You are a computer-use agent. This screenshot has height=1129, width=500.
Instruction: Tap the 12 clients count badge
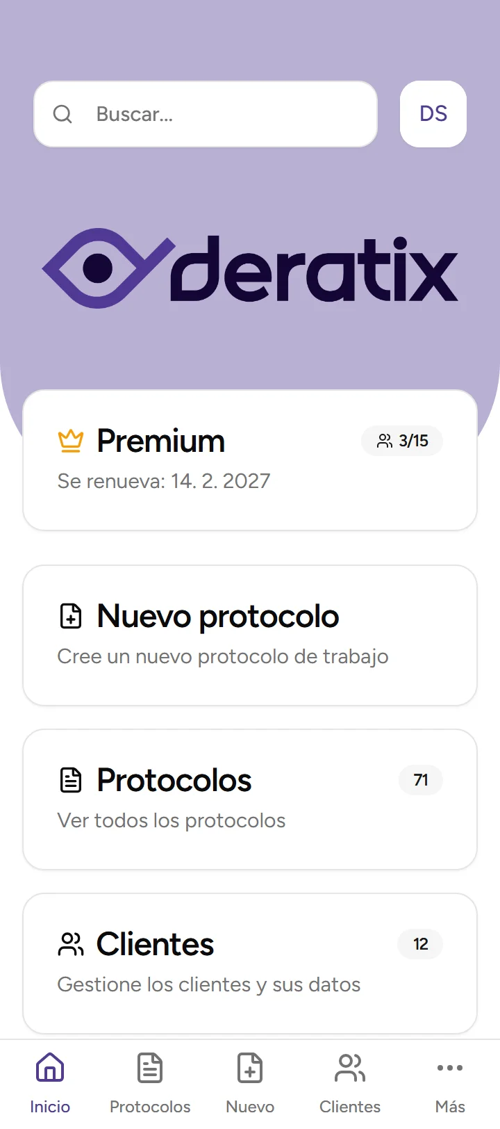(419, 943)
